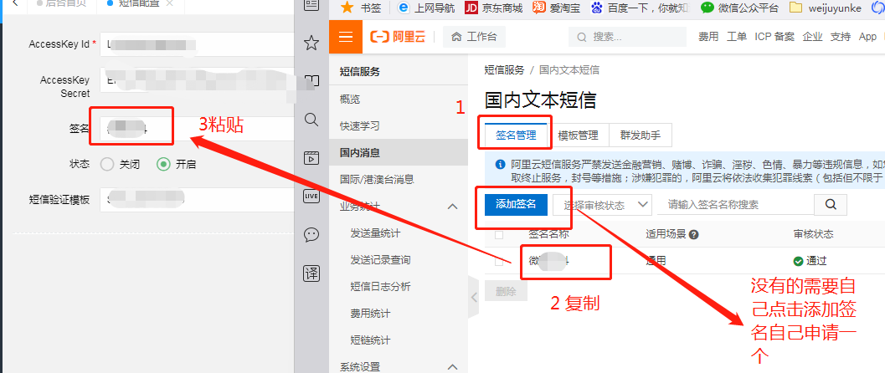Switch to the 模板管理 tab
Image resolution: width=885 pixels, height=373 pixels.
click(578, 135)
